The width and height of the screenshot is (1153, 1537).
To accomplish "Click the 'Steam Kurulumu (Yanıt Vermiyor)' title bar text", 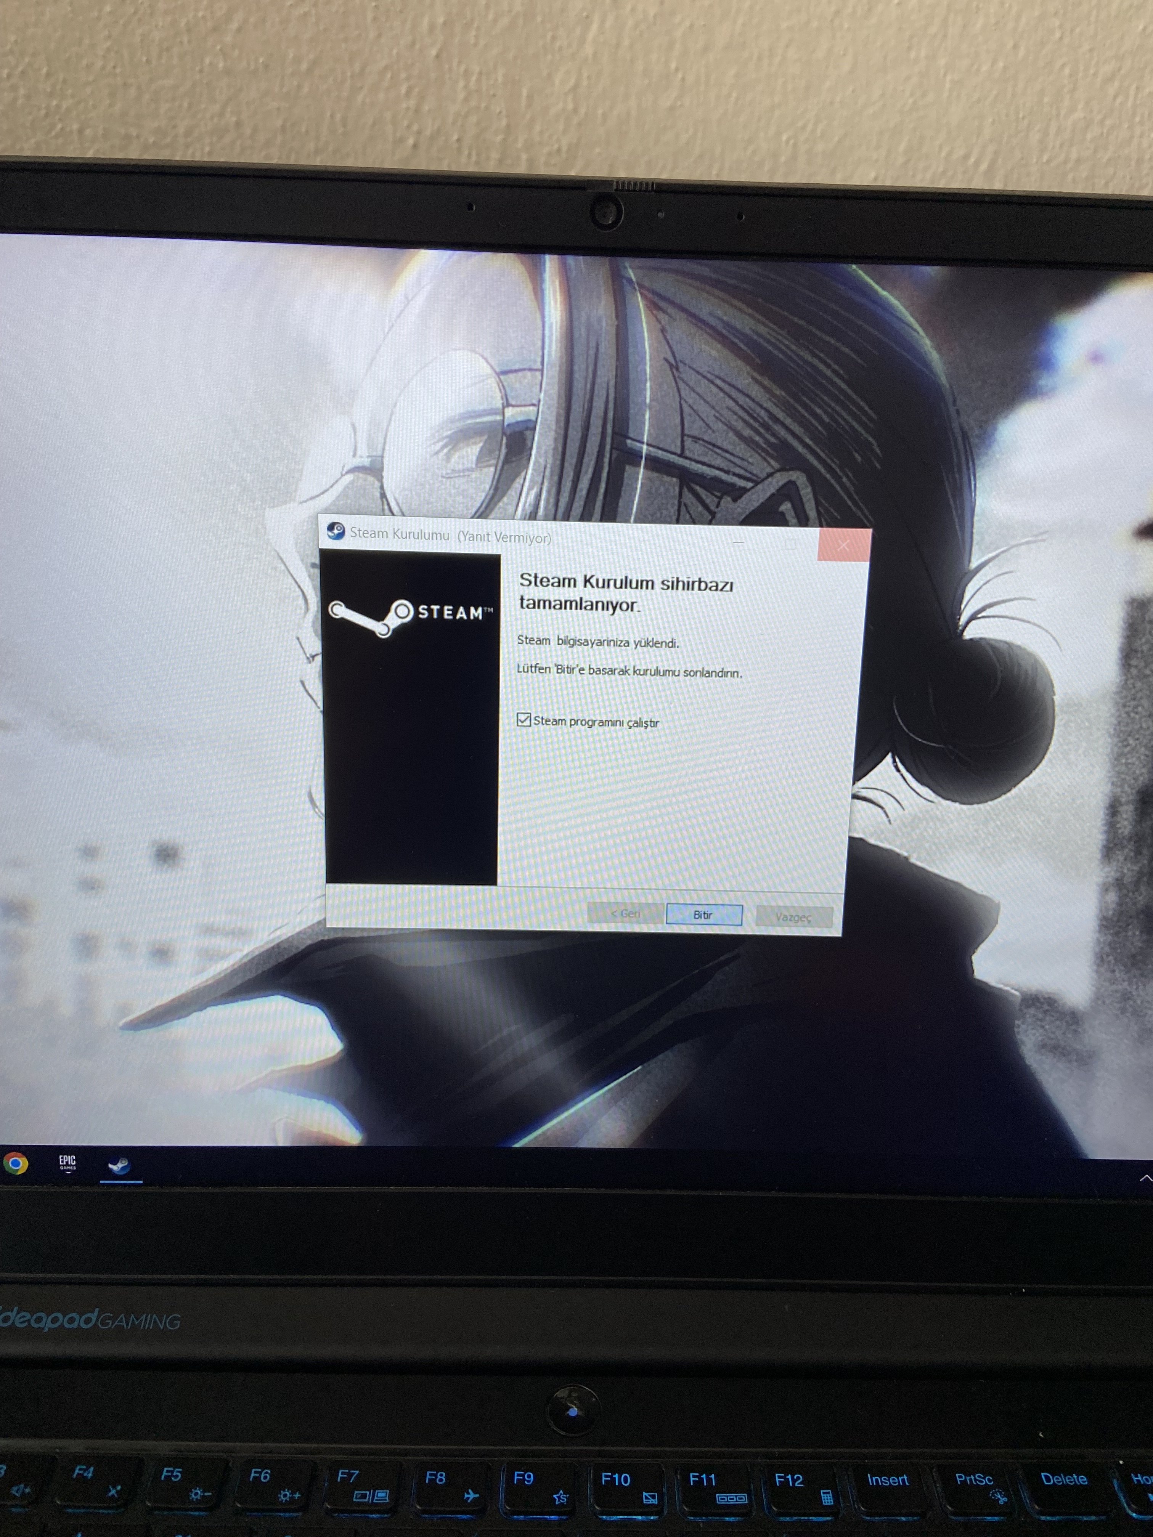I will pos(450,536).
